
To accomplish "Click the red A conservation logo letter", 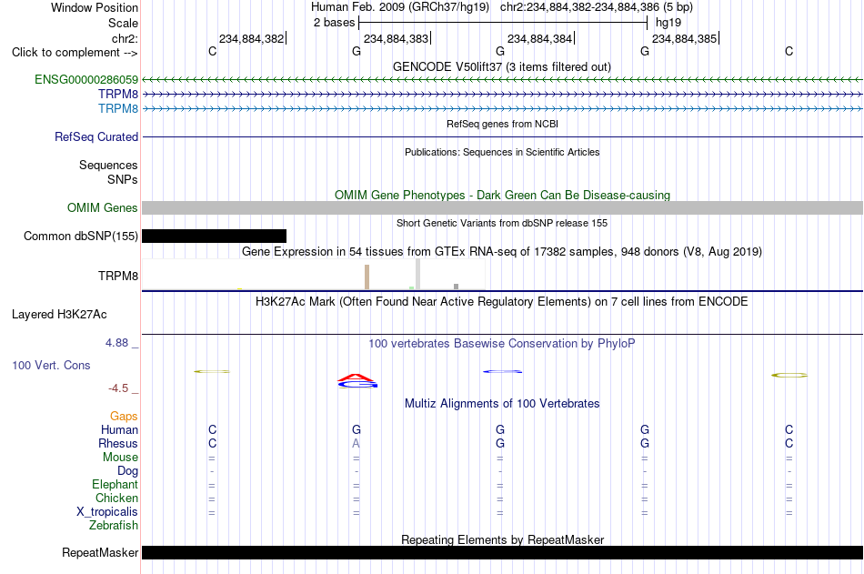I will pos(357,378).
